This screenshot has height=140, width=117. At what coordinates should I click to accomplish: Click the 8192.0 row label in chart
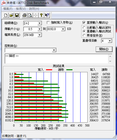point(9,120)
